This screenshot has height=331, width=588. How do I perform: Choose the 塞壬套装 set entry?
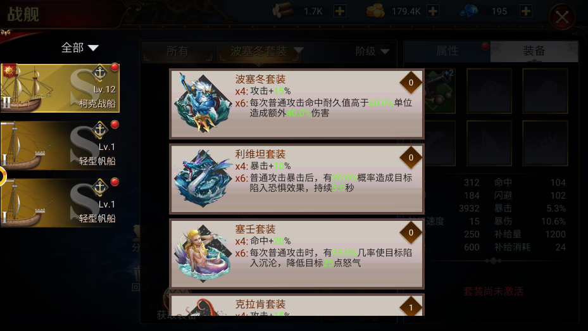297,253
